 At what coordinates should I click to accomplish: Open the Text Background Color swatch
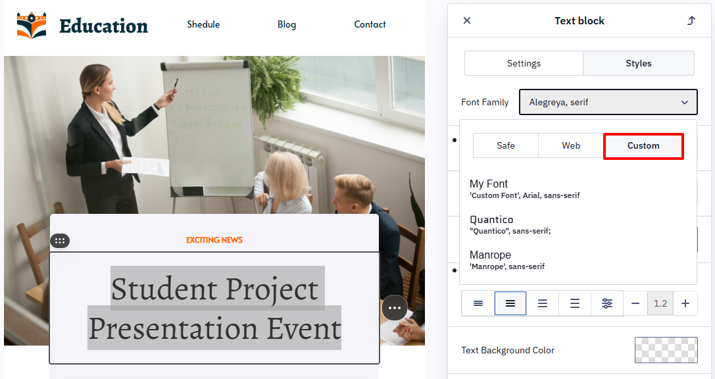click(x=666, y=350)
